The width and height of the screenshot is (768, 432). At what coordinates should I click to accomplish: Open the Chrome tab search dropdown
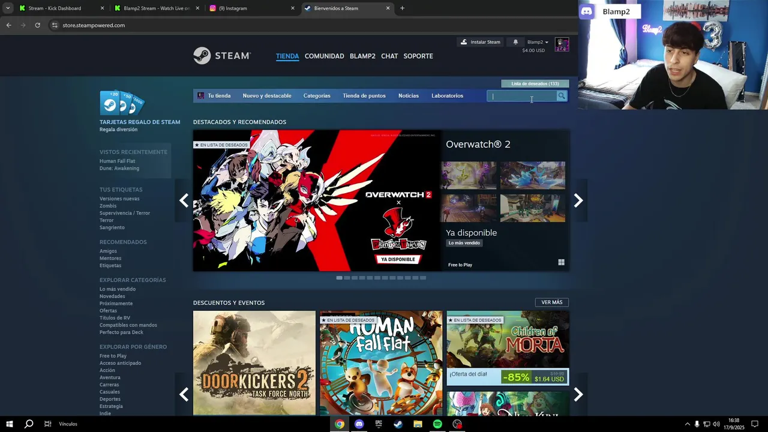click(x=8, y=8)
